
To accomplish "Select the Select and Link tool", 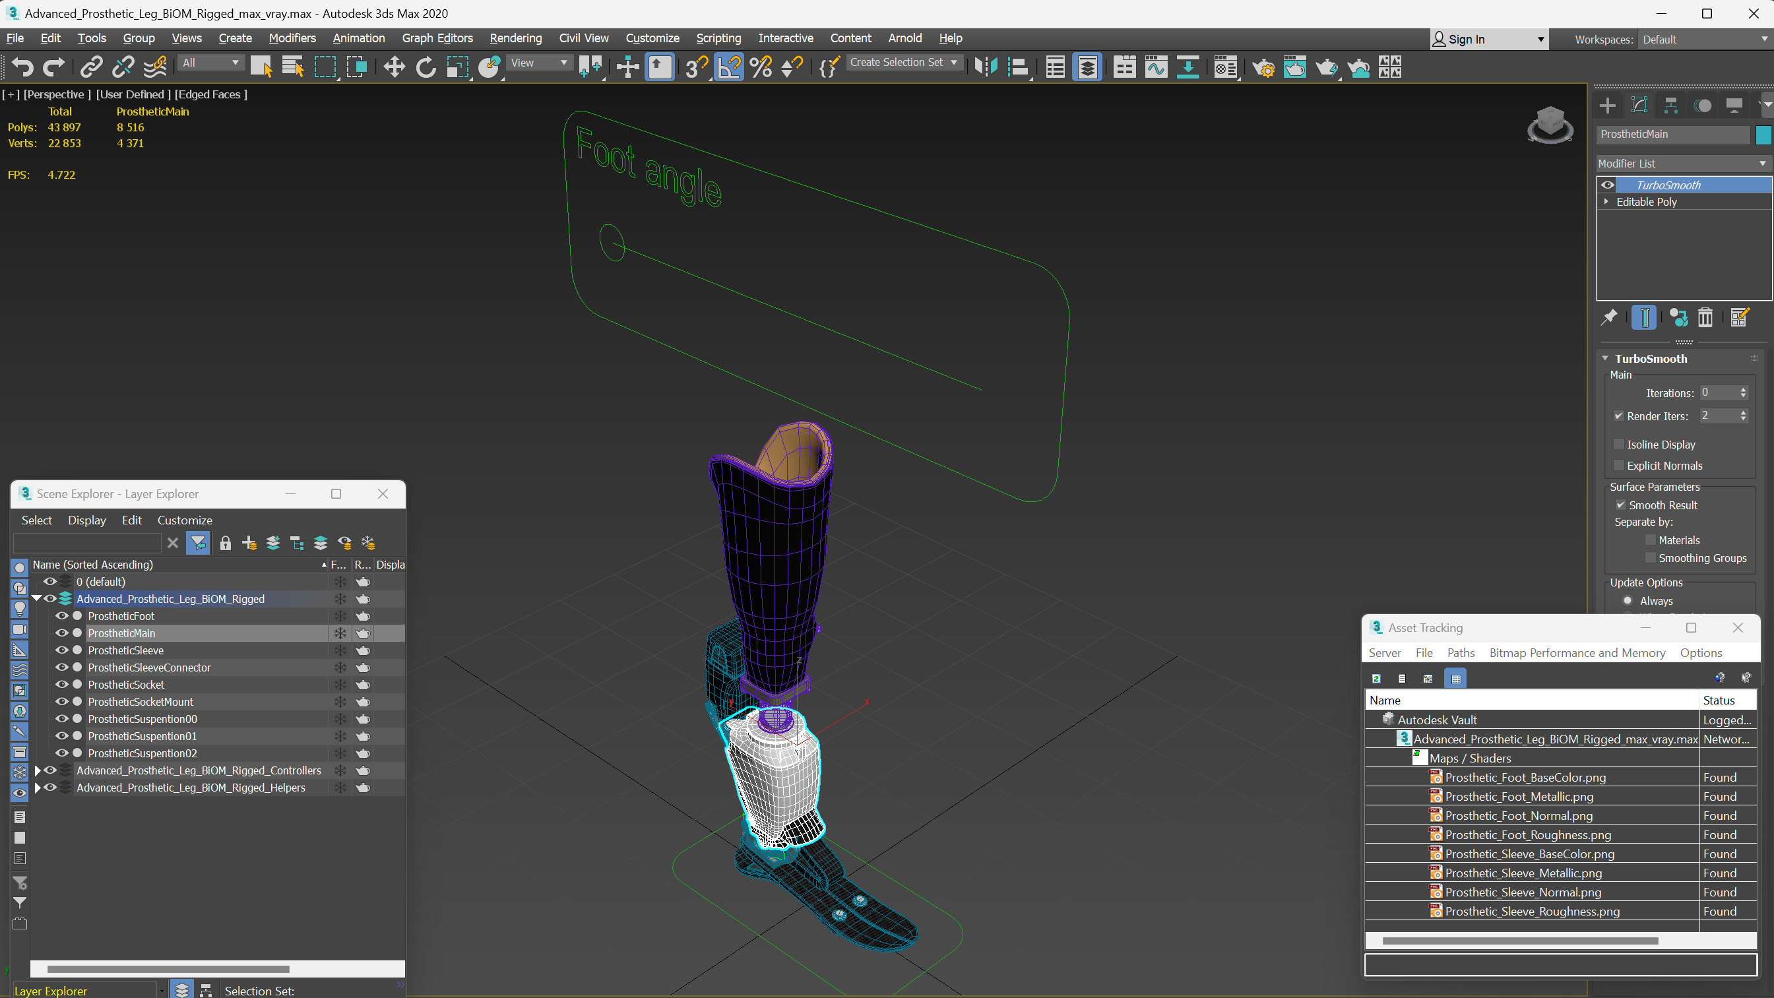I will [x=92, y=67].
